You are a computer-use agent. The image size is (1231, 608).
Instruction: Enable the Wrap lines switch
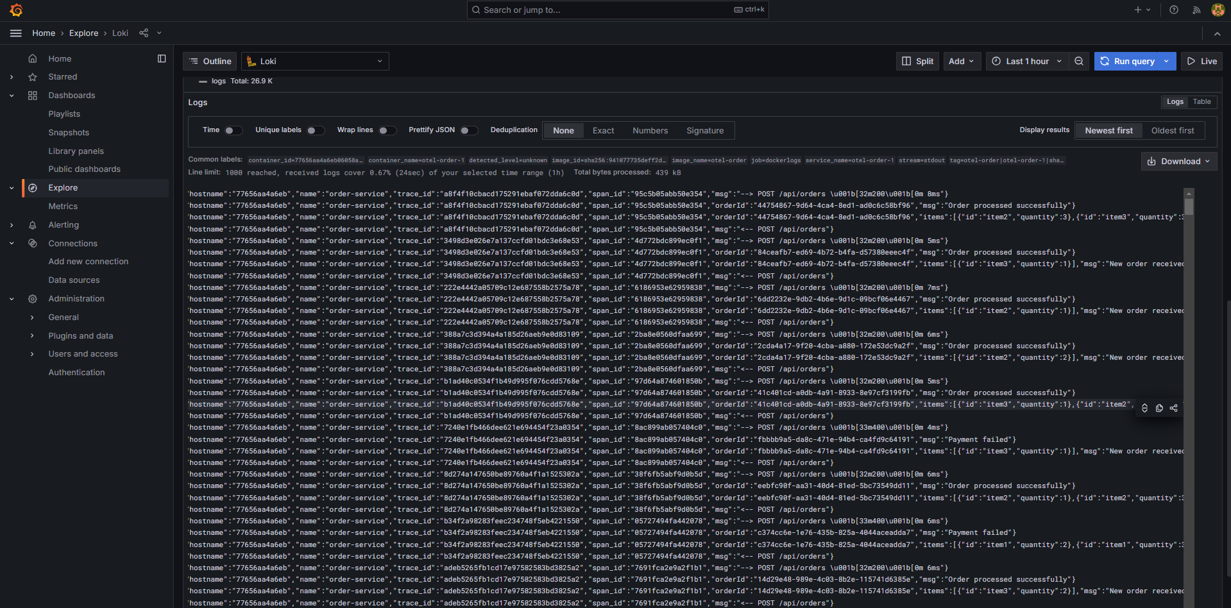[x=387, y=131]
